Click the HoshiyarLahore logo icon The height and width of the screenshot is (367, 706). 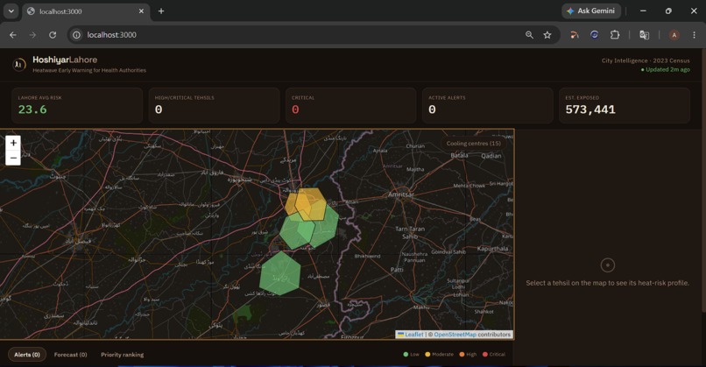[x=19, y=65]
